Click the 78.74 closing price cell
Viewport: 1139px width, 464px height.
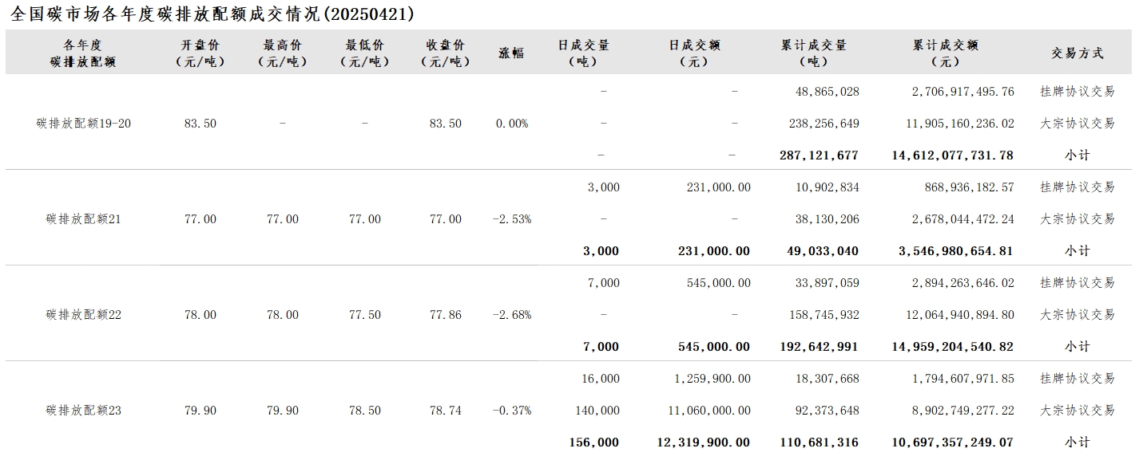tap(445, 411)
